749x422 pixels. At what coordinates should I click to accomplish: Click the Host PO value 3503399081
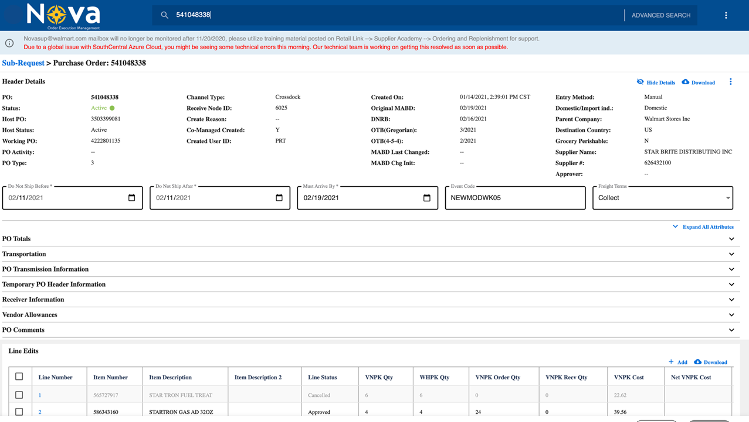click(x=106, y=119)
